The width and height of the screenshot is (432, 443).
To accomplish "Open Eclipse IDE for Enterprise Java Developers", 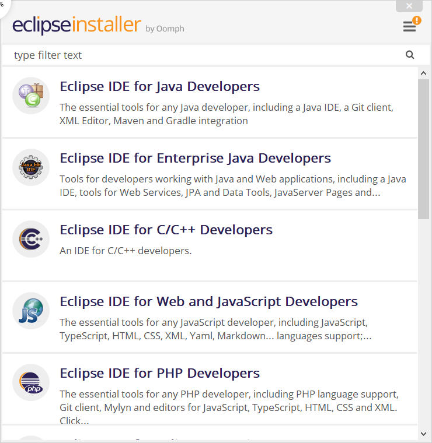I will pos(195,158).
